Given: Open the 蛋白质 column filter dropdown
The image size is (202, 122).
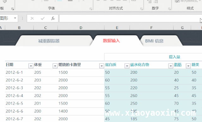Looking at the screenshot, I should coord(127,66).
